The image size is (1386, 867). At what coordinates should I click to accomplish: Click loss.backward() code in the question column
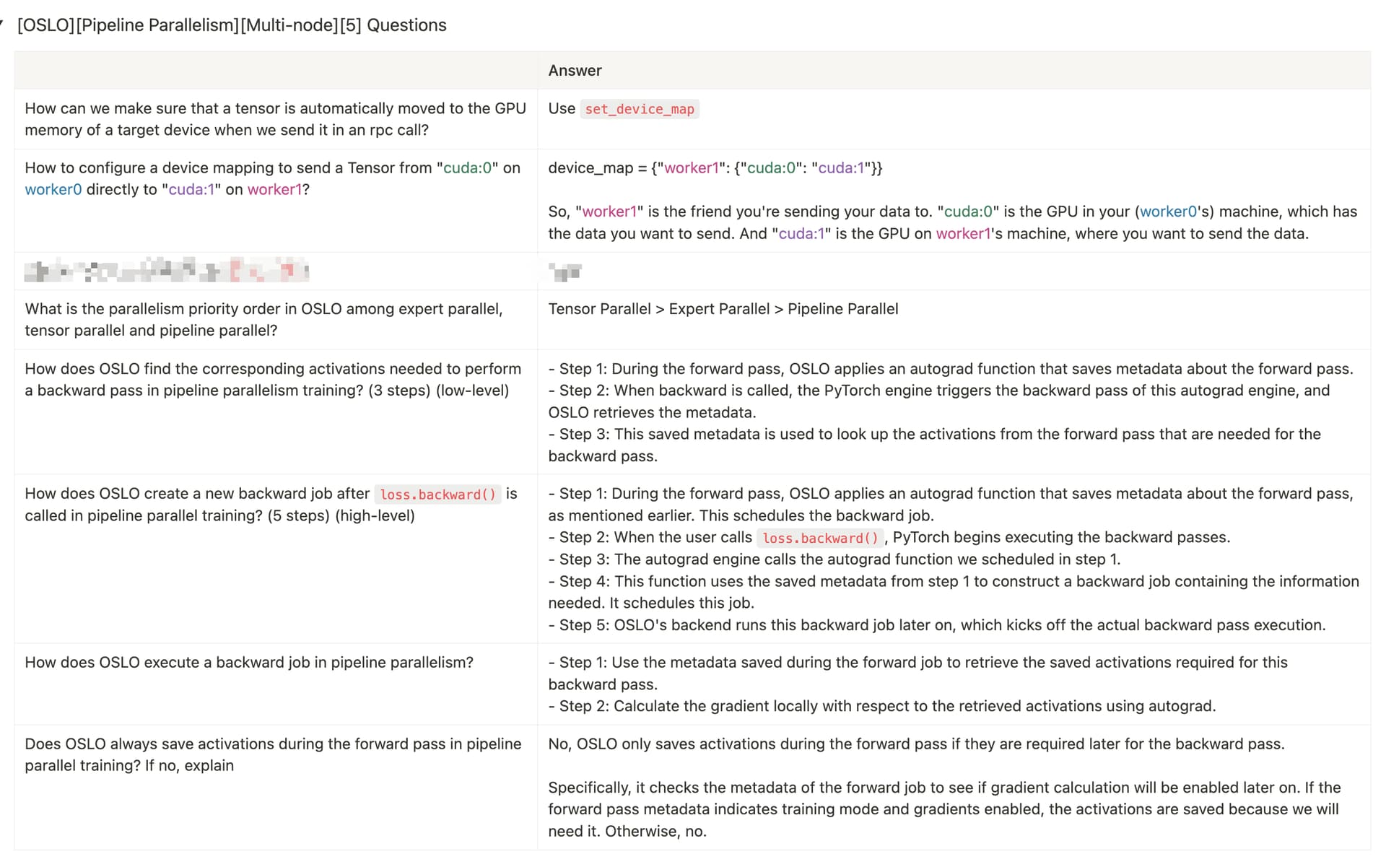click(438, 495)
